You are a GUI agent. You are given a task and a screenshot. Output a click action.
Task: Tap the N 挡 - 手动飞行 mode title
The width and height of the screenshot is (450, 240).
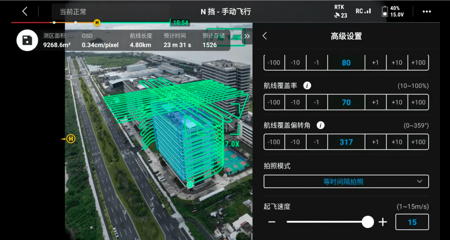(x=225, y=12)
